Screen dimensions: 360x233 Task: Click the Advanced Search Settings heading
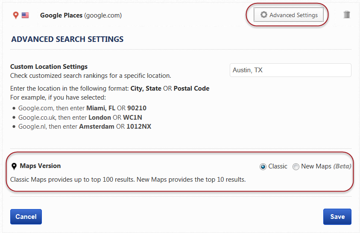pos(67,39)
